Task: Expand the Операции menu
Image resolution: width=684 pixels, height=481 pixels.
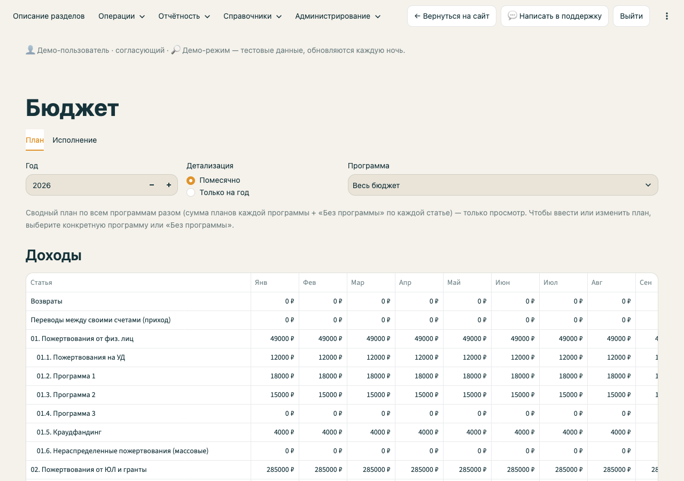Action: (122, 16)
